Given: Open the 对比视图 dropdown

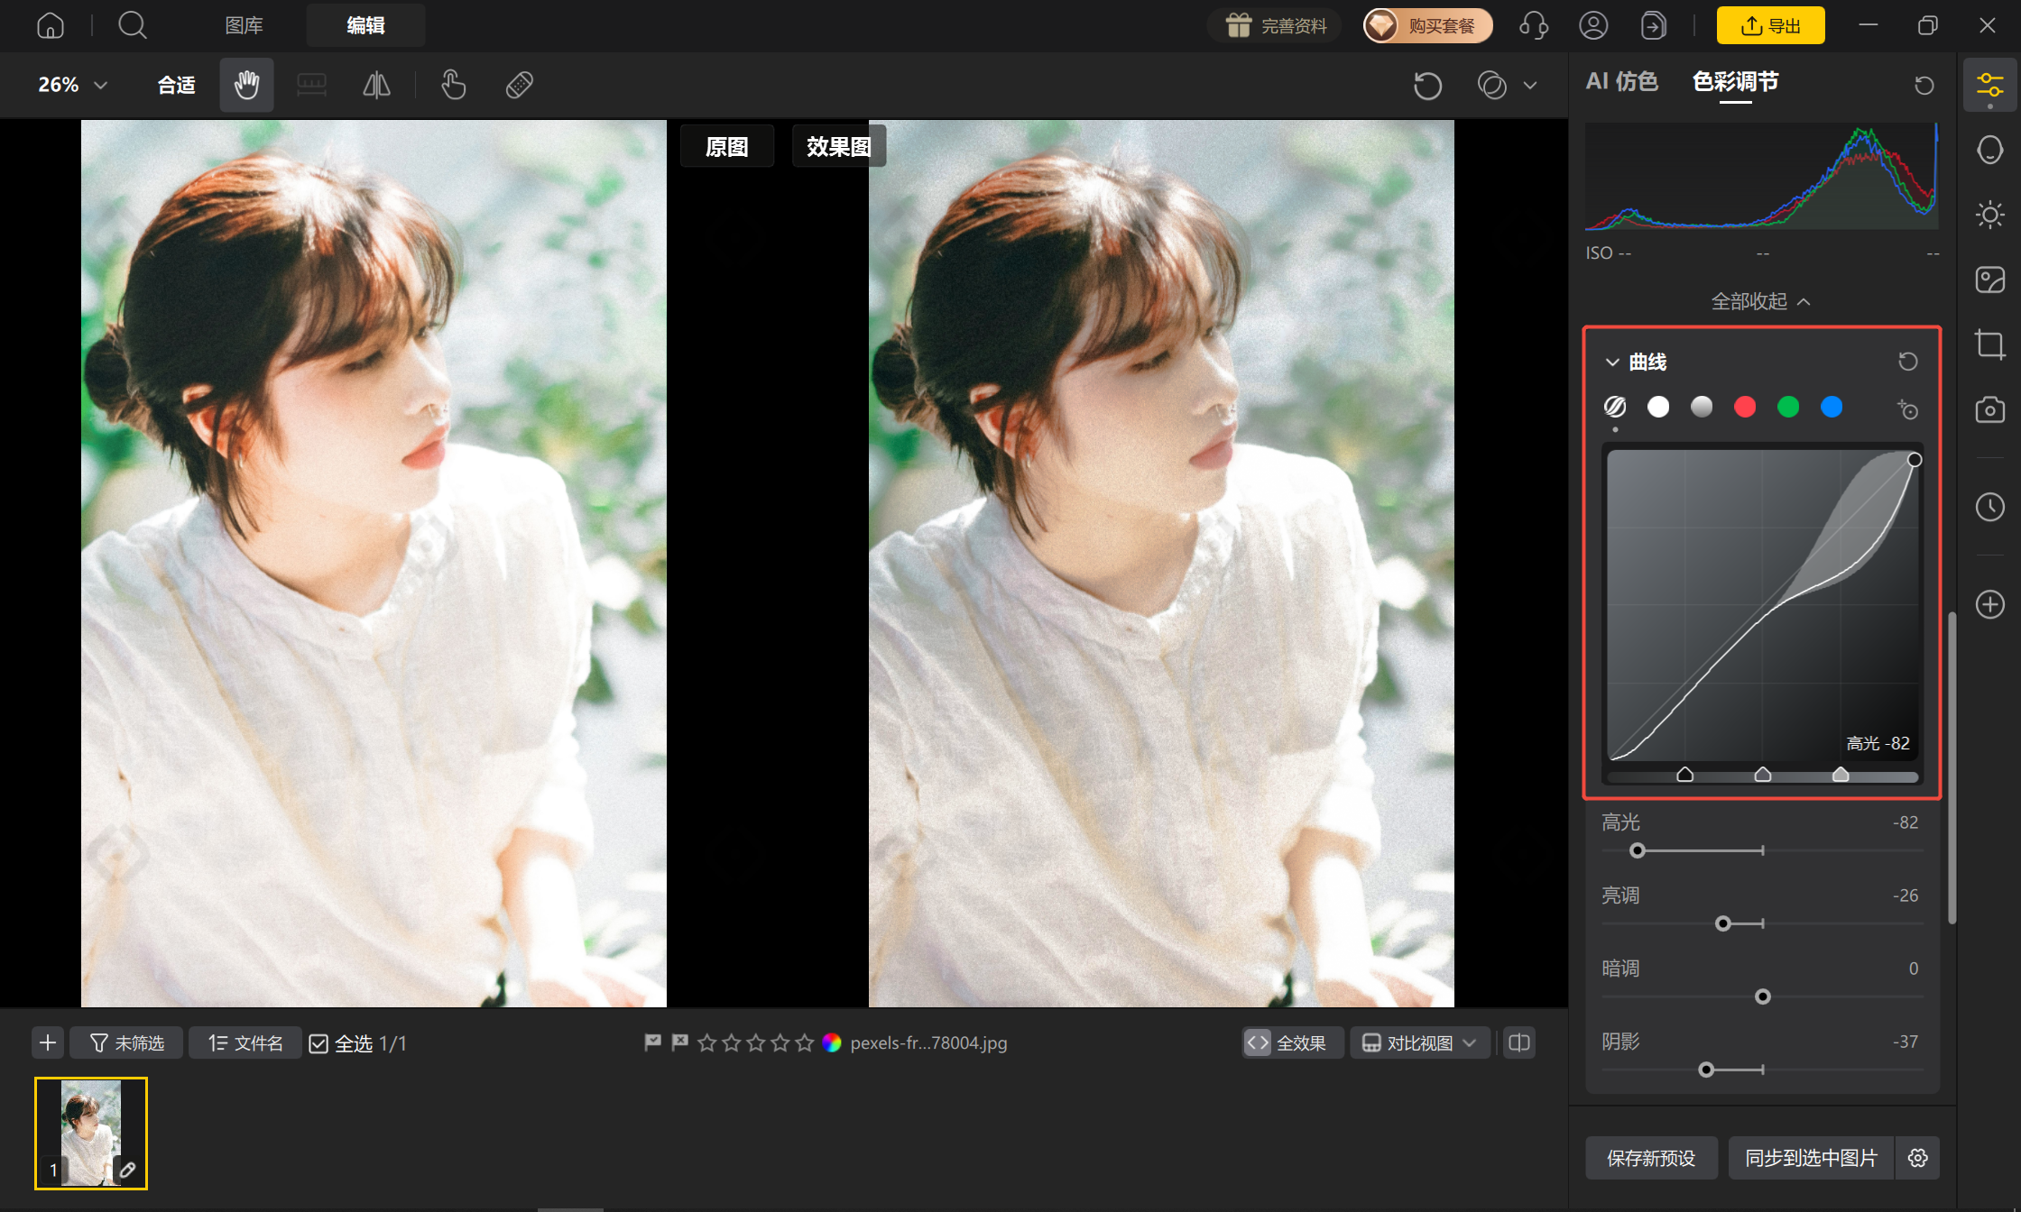Looking at the screenshot, I should [x=1420, y=1042].
